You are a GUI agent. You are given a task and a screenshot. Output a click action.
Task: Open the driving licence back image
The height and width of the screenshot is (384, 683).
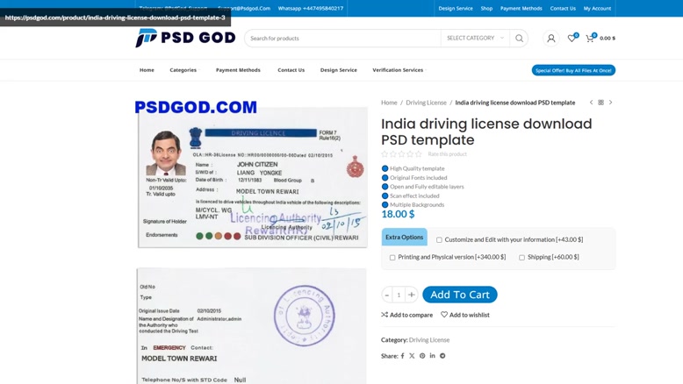click(x=252, y=326)
